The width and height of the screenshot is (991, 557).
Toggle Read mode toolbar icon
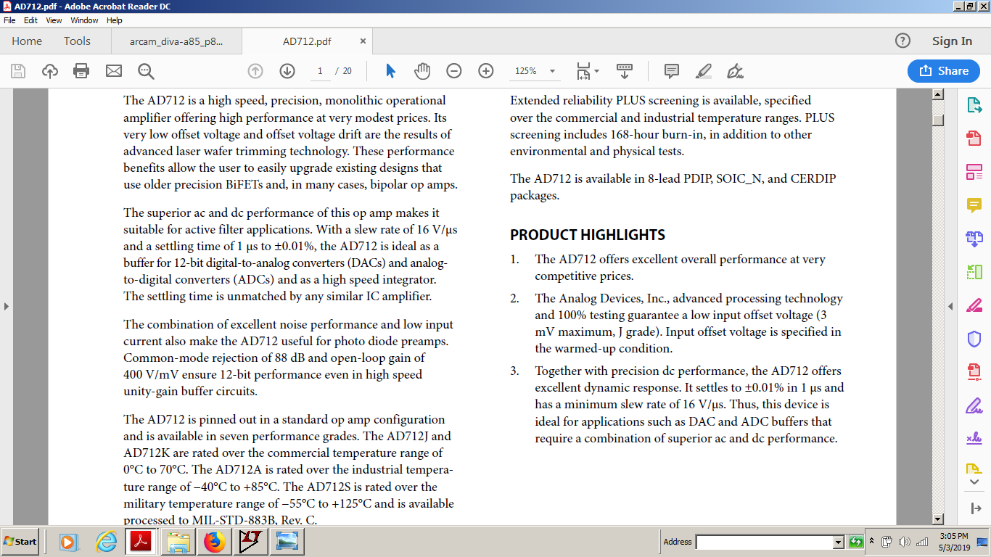click(625, 71)
